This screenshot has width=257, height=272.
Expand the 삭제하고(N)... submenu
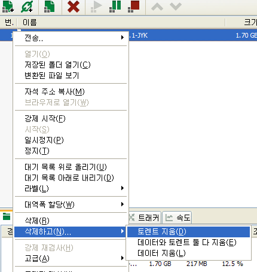(71, 231)
